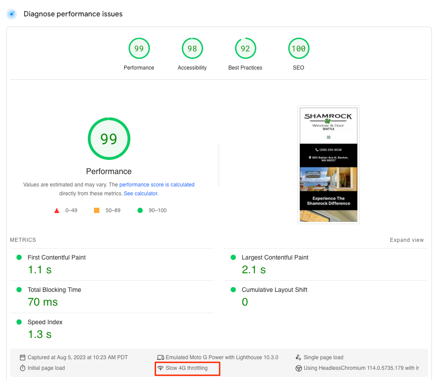Select the Best Practices score gauge 92
This screenshot has height=380, width=435.
point(245,49)
